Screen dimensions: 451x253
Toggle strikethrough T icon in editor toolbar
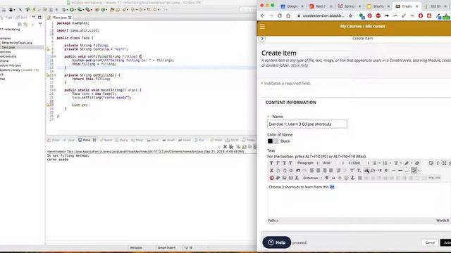coord(290,163)
